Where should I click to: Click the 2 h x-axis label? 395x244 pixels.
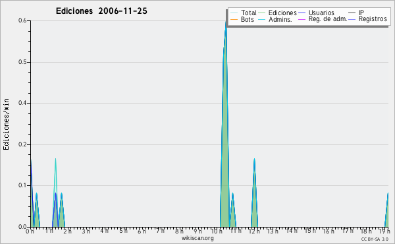(67, 231)
